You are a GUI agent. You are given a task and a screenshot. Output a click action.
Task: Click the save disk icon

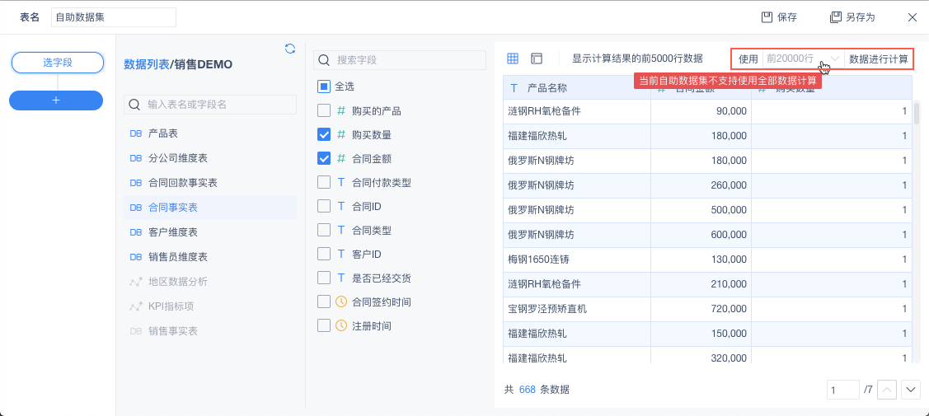pyautogui.click(x=767, y=17)
